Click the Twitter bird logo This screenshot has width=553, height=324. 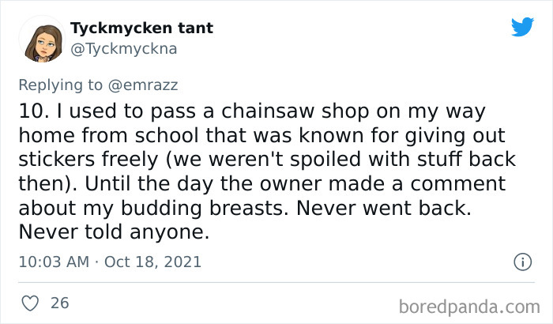pos(522,28)
